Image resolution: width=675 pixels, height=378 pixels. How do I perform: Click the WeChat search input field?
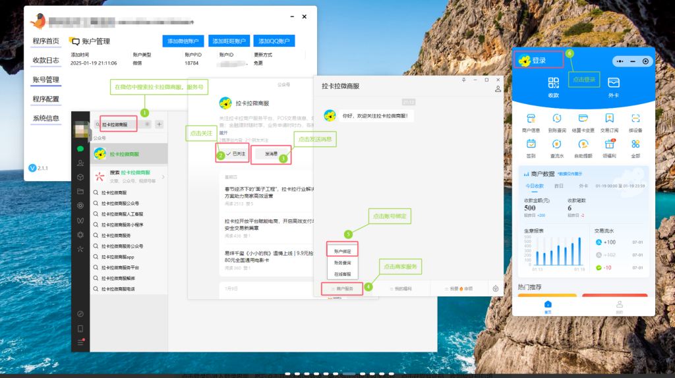click(x=122, y=124)
